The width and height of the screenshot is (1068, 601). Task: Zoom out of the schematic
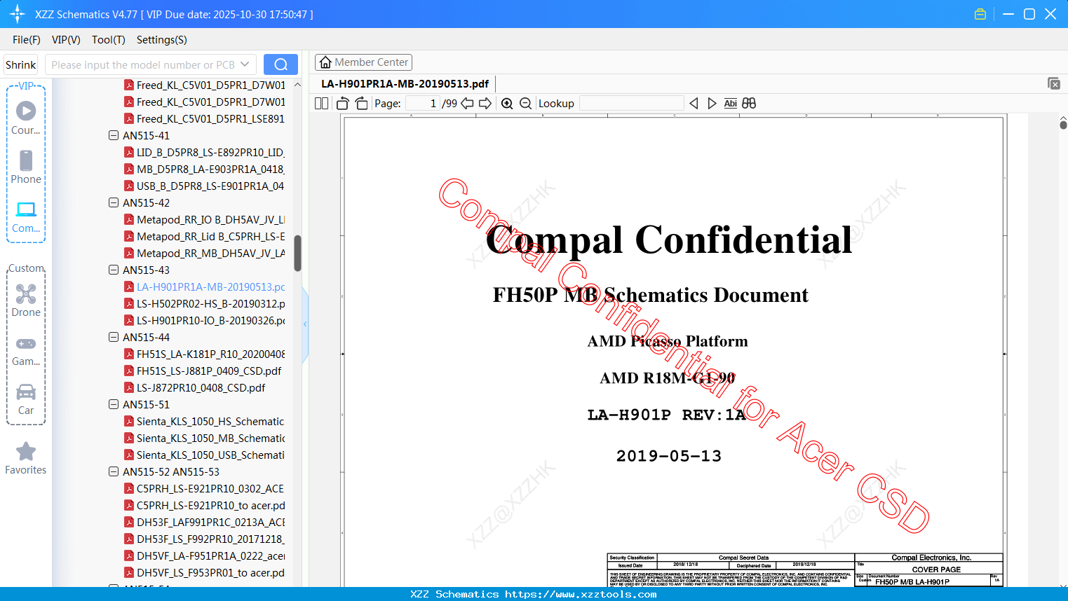click(x=526, y=104)
